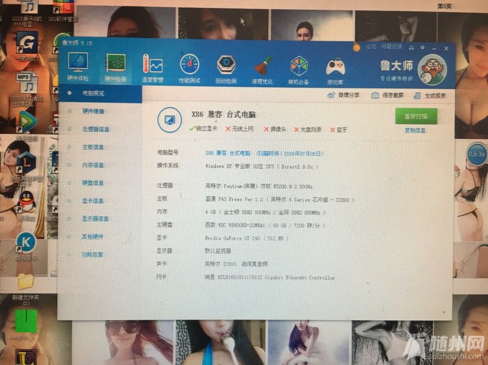Click the Pentium E5200 processor value
This screenshot has height=365, width=488.
pyautogui.click(x=258, y=186)
